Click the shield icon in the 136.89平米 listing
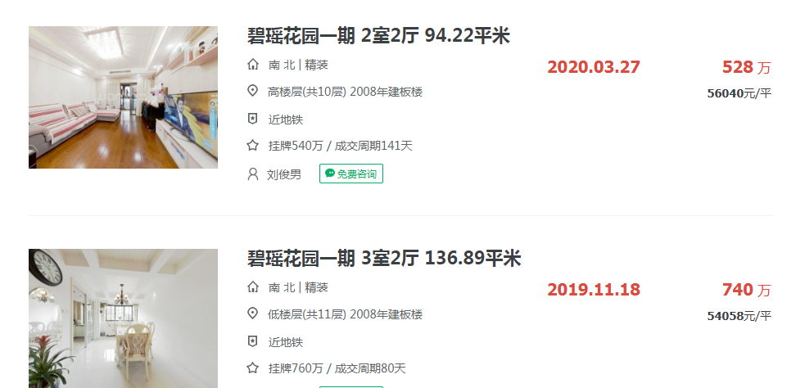 click(253, 341)
